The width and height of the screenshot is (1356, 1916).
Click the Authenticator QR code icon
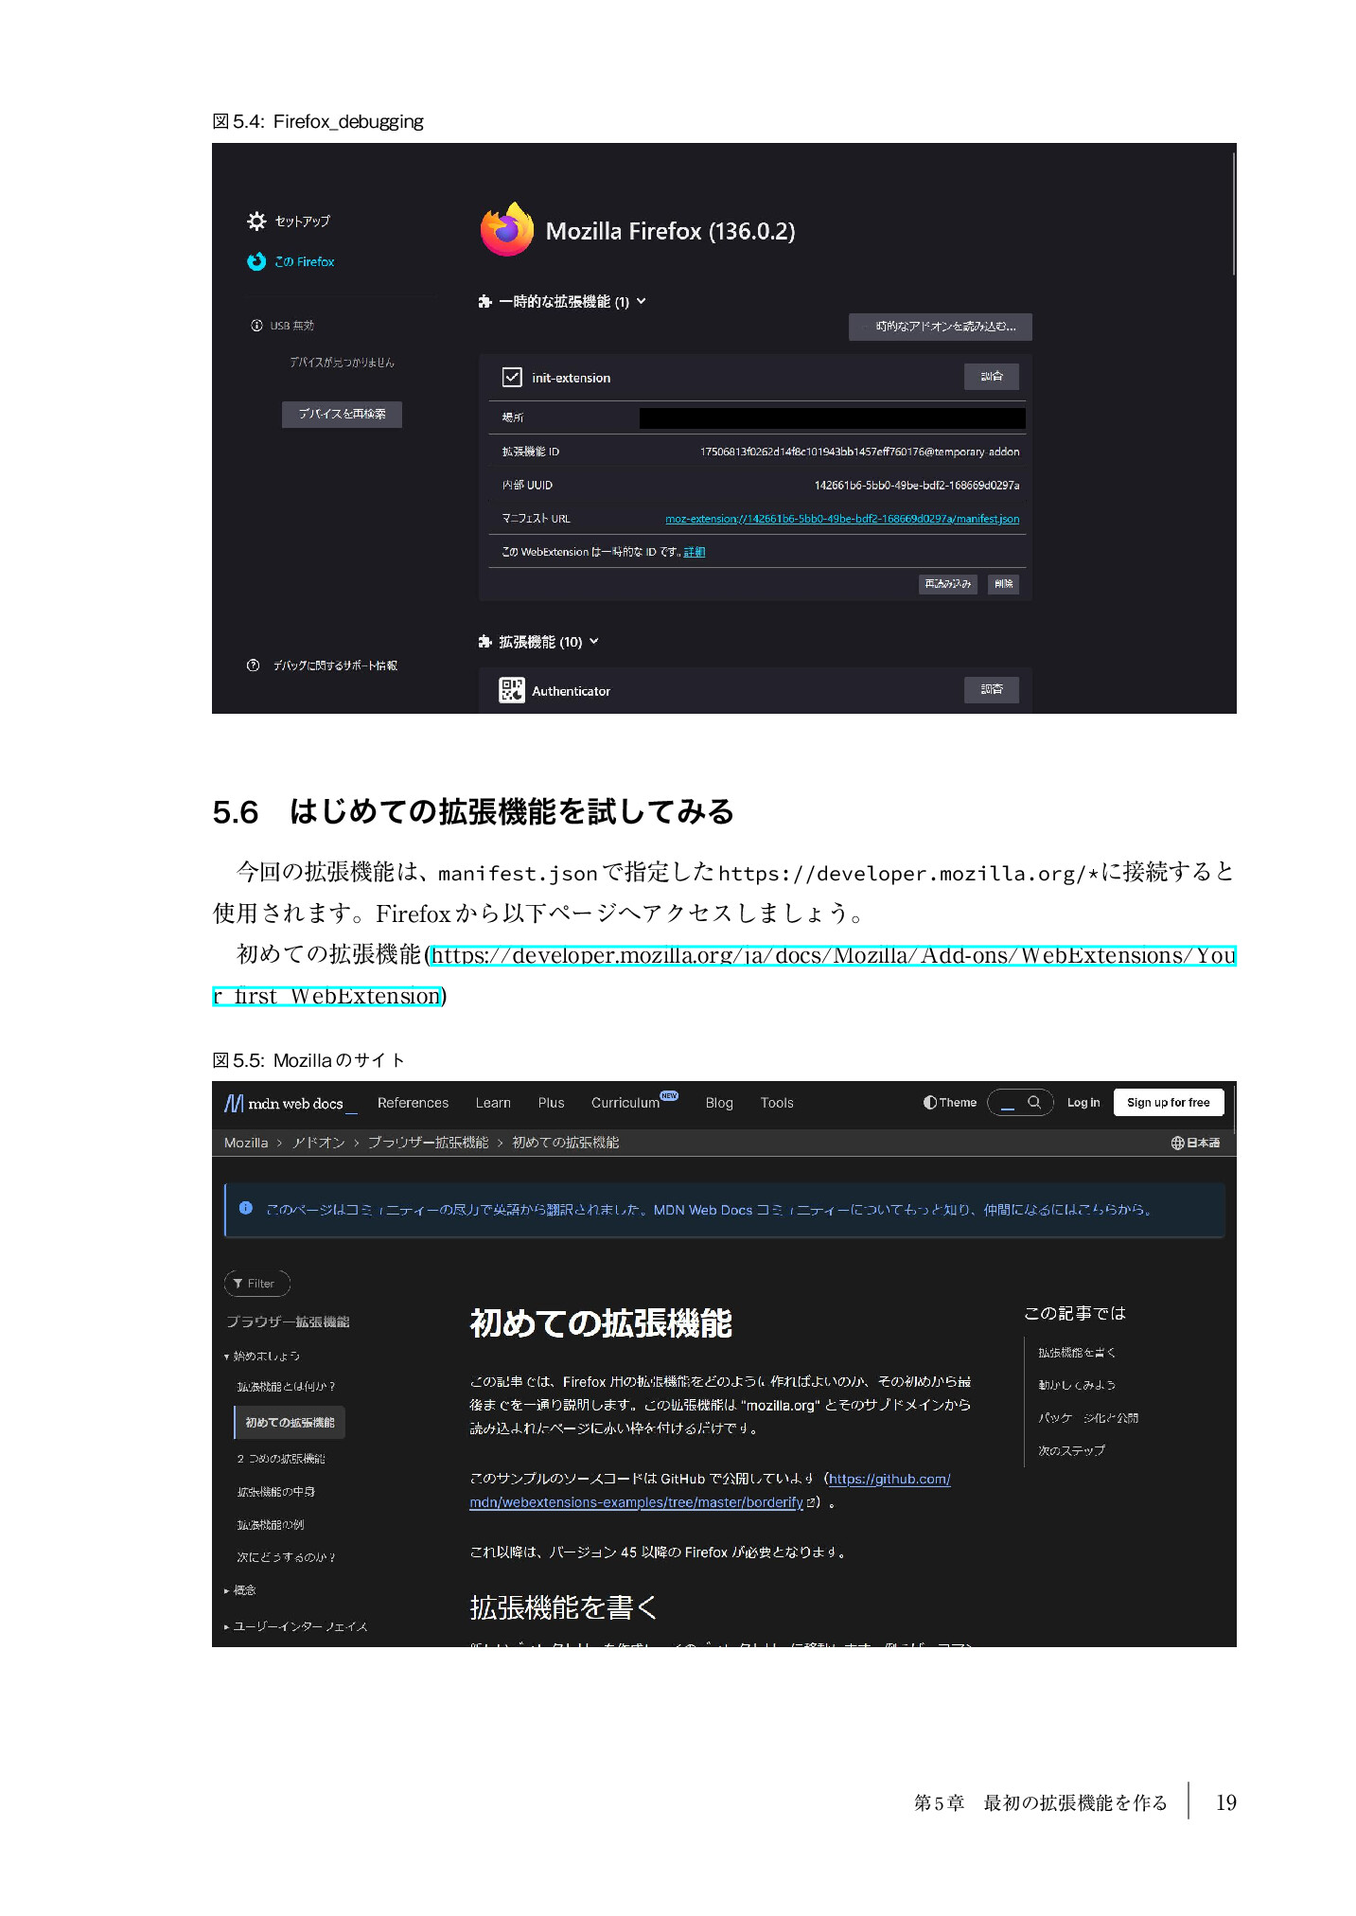511,691
